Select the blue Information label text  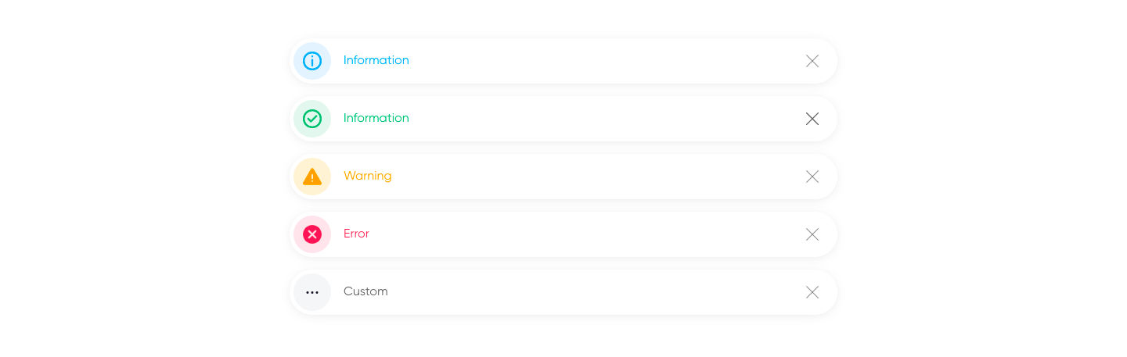(376, 60)
